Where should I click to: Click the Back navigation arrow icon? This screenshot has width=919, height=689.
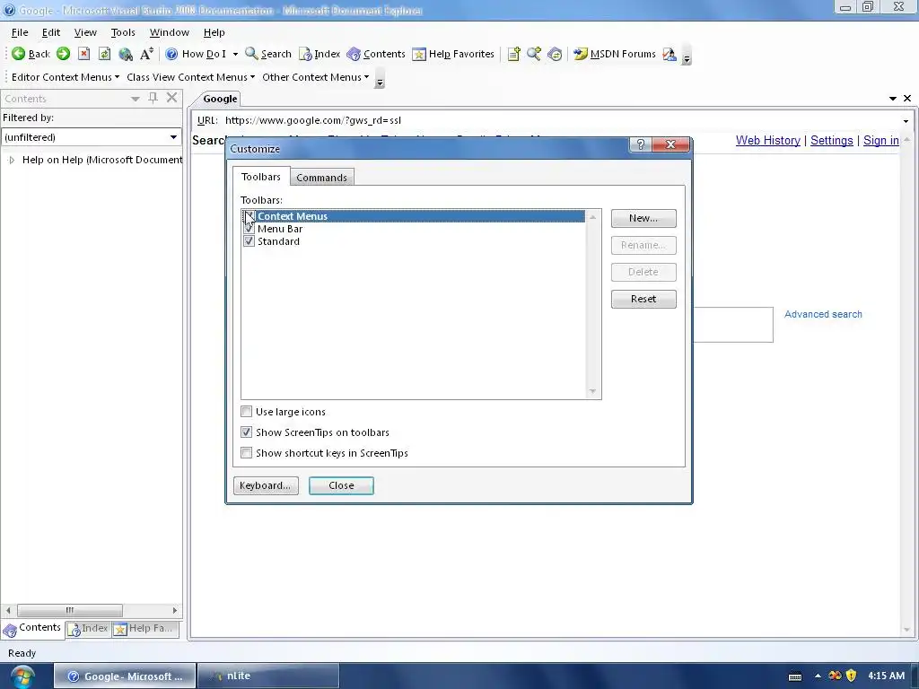point(18,54)
